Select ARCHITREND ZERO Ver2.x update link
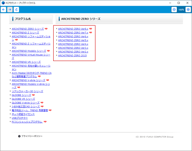This screenshot has height=151, width=192. pos(73,52)
